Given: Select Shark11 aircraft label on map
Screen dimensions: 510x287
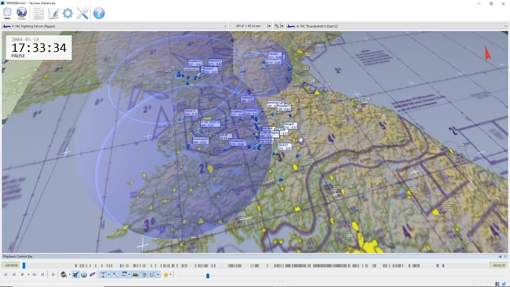Looking at the screenshot, I should pyautogui.click(x=191, y=112).
